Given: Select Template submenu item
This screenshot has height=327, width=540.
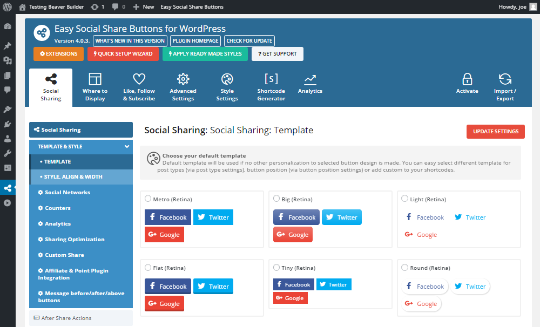Looking at the screenshot, I should coord(81,162).
